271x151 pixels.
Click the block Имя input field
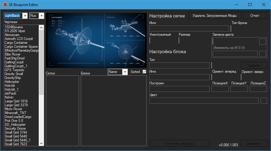coord(179,77)
